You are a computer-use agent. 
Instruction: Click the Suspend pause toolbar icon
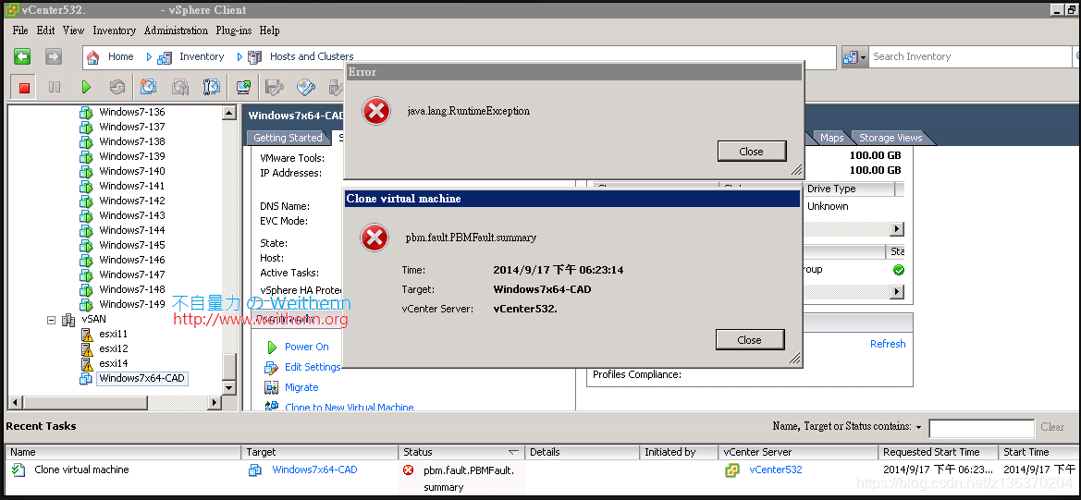pyautogui.click(x=55, y=88)
